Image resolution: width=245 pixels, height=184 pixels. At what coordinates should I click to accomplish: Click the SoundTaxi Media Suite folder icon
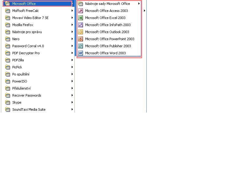(7, 109)
